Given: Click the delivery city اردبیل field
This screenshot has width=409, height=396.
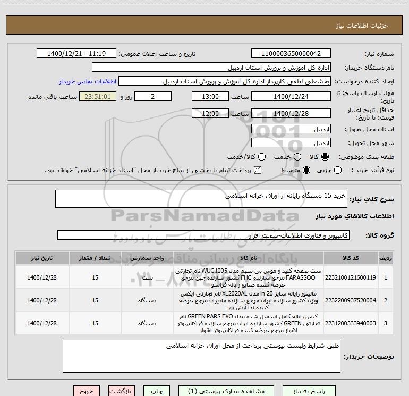Looking at the screenshot, I should pyautogui.click(x=291, y=143).
